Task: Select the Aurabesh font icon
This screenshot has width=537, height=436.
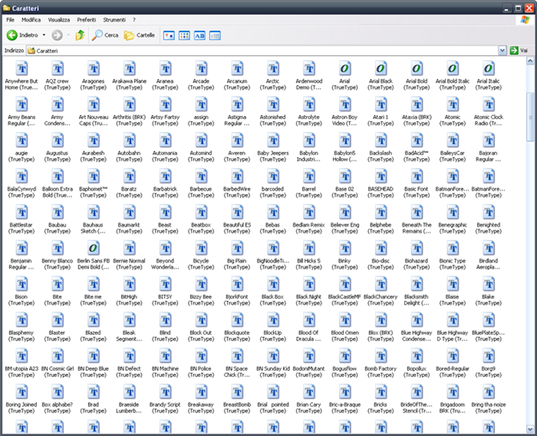Action: tap(93, 140)
